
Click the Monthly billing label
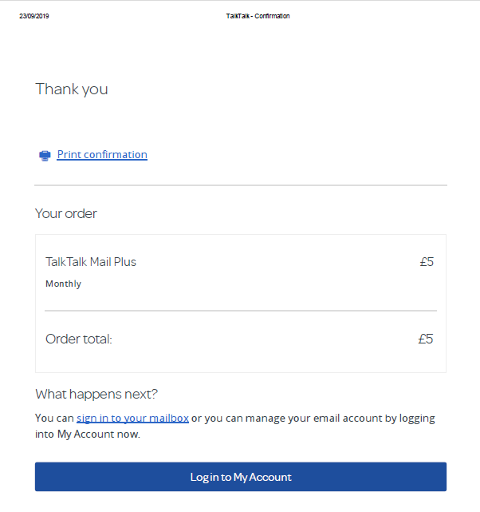[63, 284]
